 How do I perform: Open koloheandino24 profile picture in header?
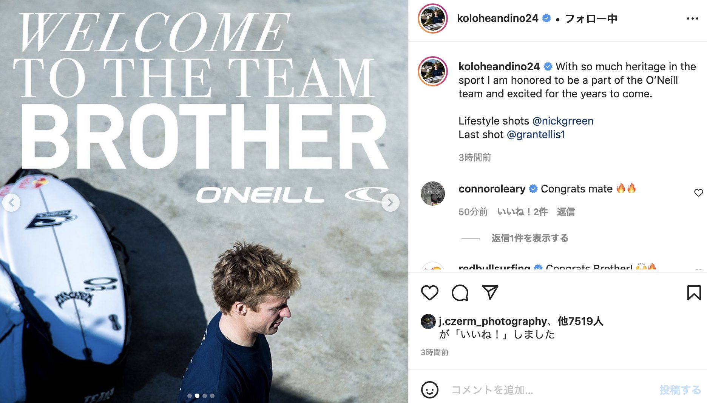[x=433, y=18]
